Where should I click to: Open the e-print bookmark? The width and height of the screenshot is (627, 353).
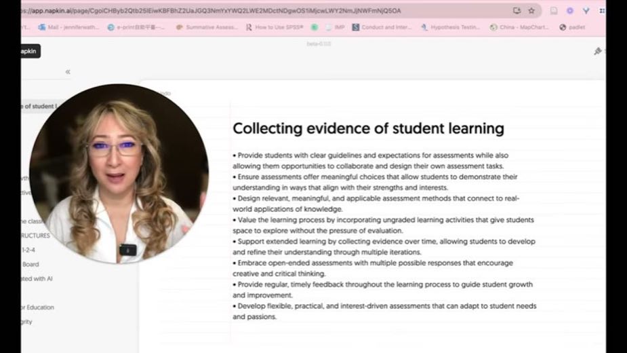pyautogui.click(x=136, y=27)
